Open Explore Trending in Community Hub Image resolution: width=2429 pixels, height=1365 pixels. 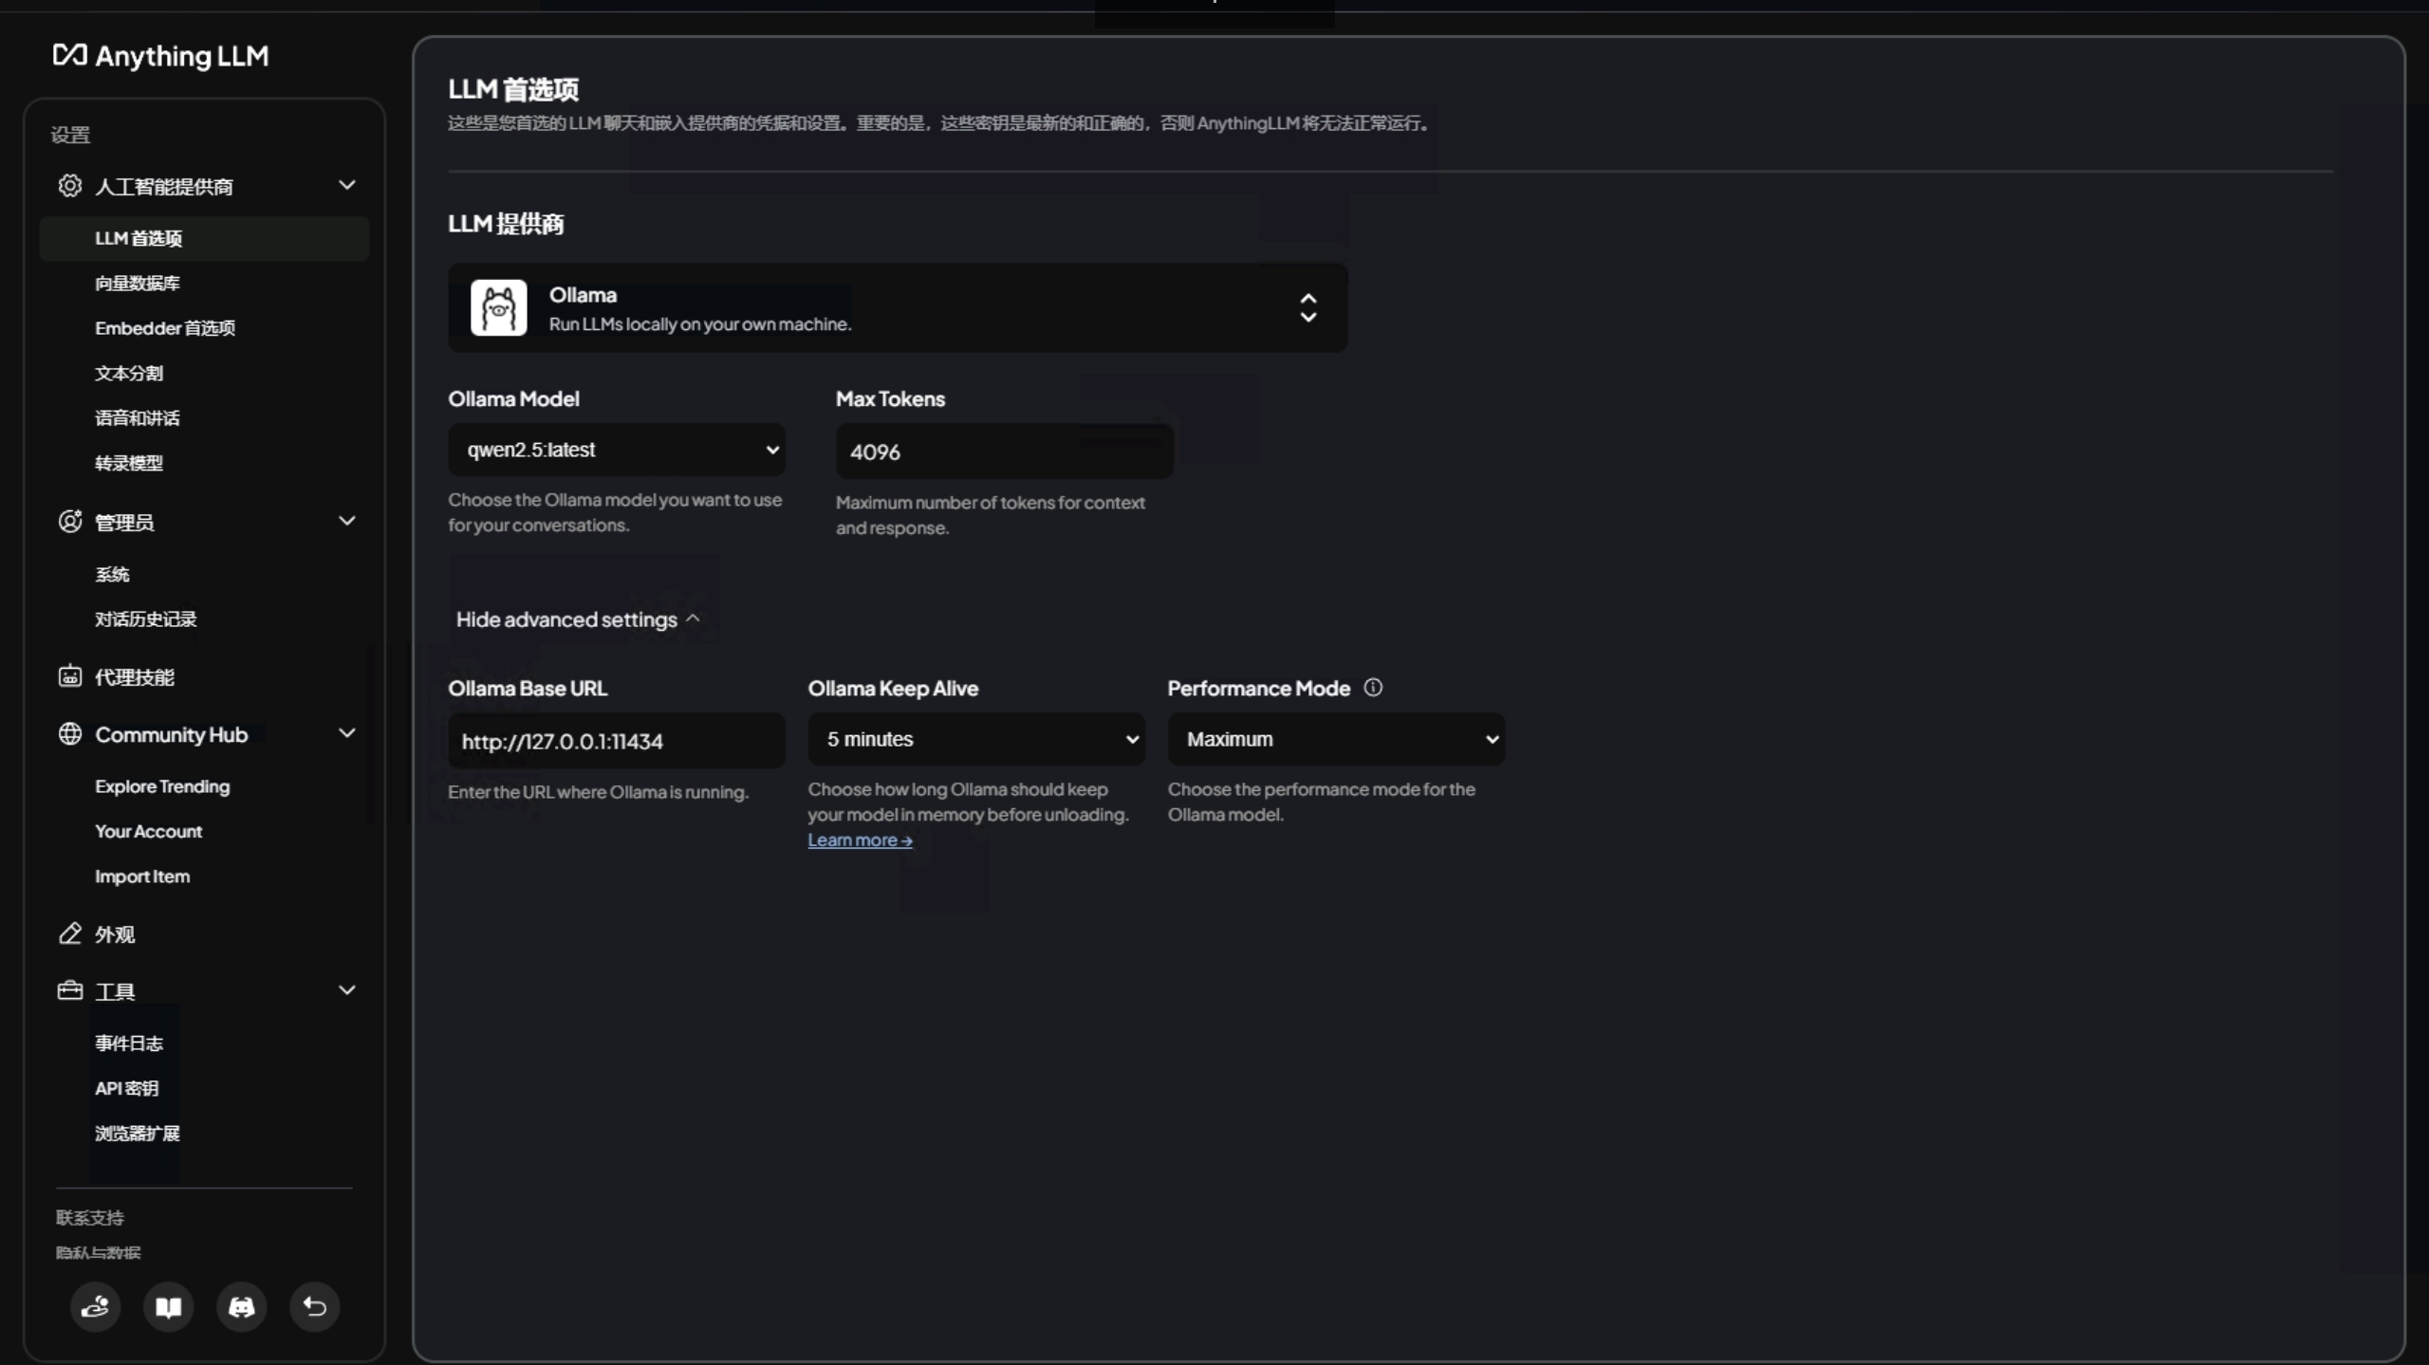(x=162, y=786)
